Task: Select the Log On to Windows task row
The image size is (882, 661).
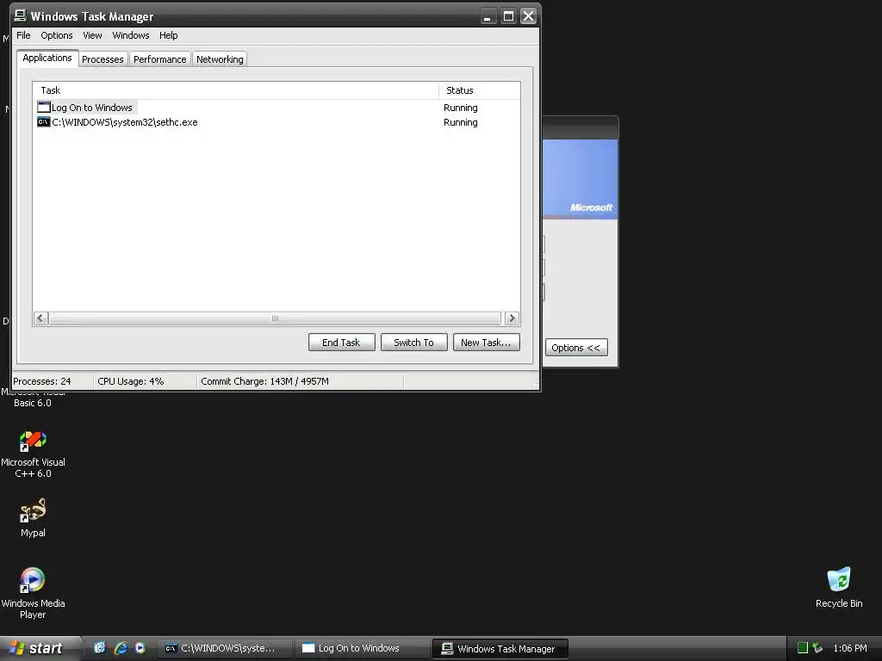Action: pos(276,108)
